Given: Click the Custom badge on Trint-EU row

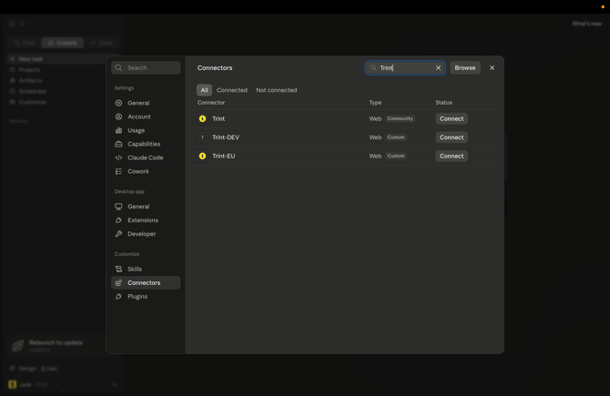Looking at the screenshot, I should click(x=396, y=156).
